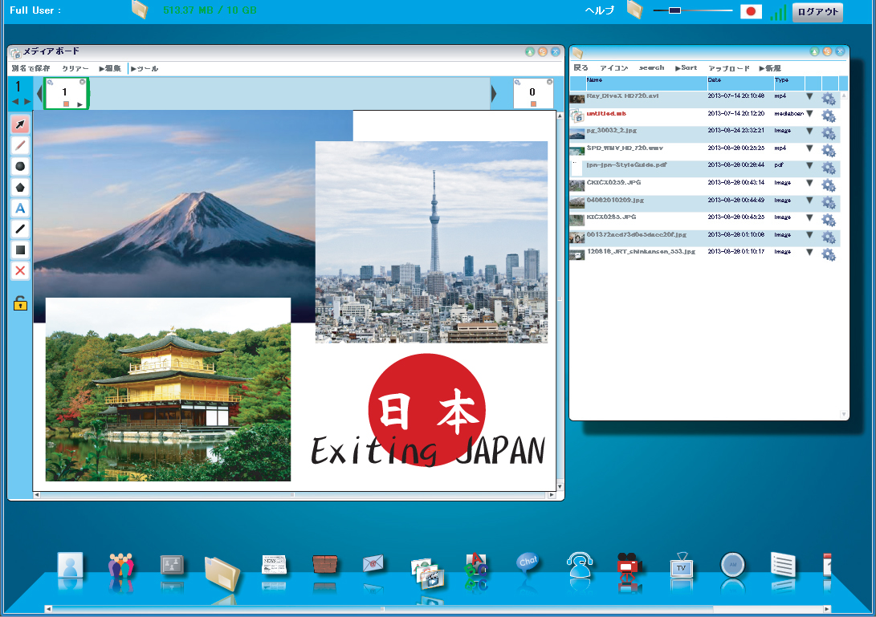Open settings gear for untitled.mb
This screenshot has width=876, height=617.
click(829, 116)
